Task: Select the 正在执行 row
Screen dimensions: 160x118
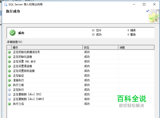Action: pyautogui.click(x=81, y=90)
